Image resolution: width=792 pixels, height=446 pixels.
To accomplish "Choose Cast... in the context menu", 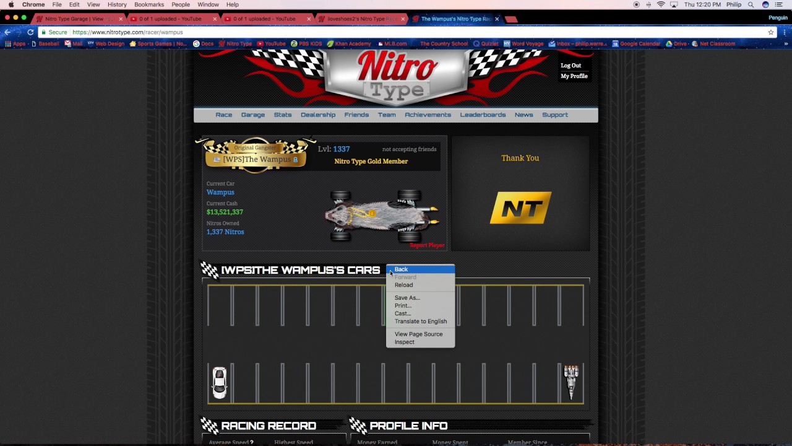I will click(421, 313).
